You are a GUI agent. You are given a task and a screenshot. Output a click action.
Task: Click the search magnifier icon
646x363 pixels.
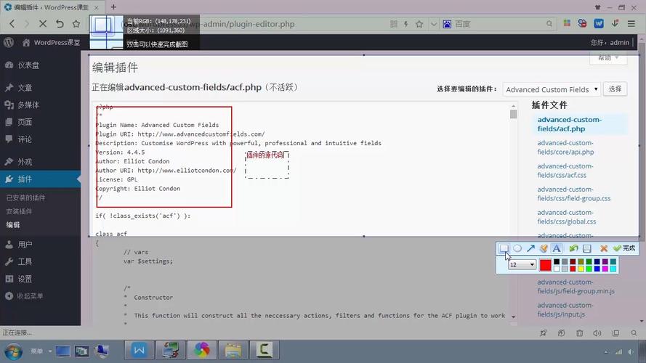[x=549, y=24]
